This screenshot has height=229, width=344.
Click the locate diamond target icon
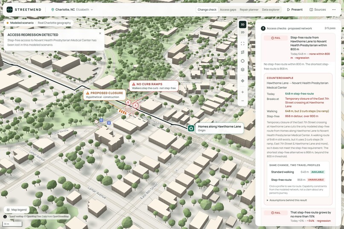242,81
